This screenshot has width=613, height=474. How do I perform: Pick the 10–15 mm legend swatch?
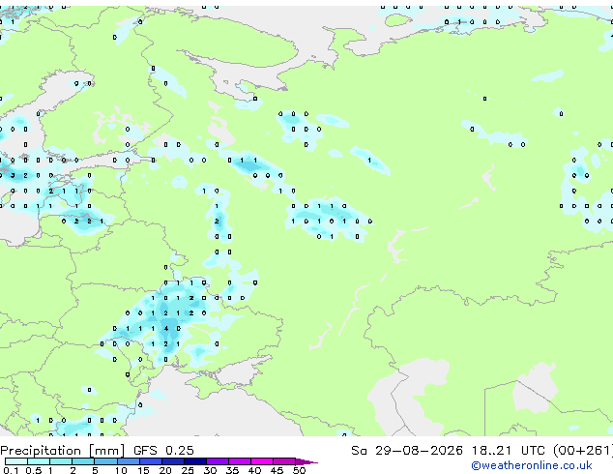tap(128, 461)
